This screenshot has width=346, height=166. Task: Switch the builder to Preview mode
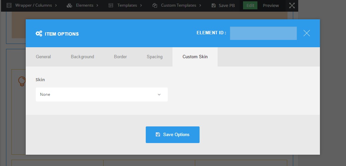coord(271,5)
